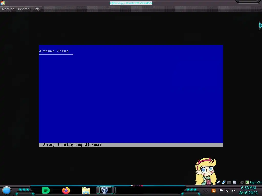
Task: Click the VirtualBox mouse integration status icon
Action: click(x=242, y=182)
